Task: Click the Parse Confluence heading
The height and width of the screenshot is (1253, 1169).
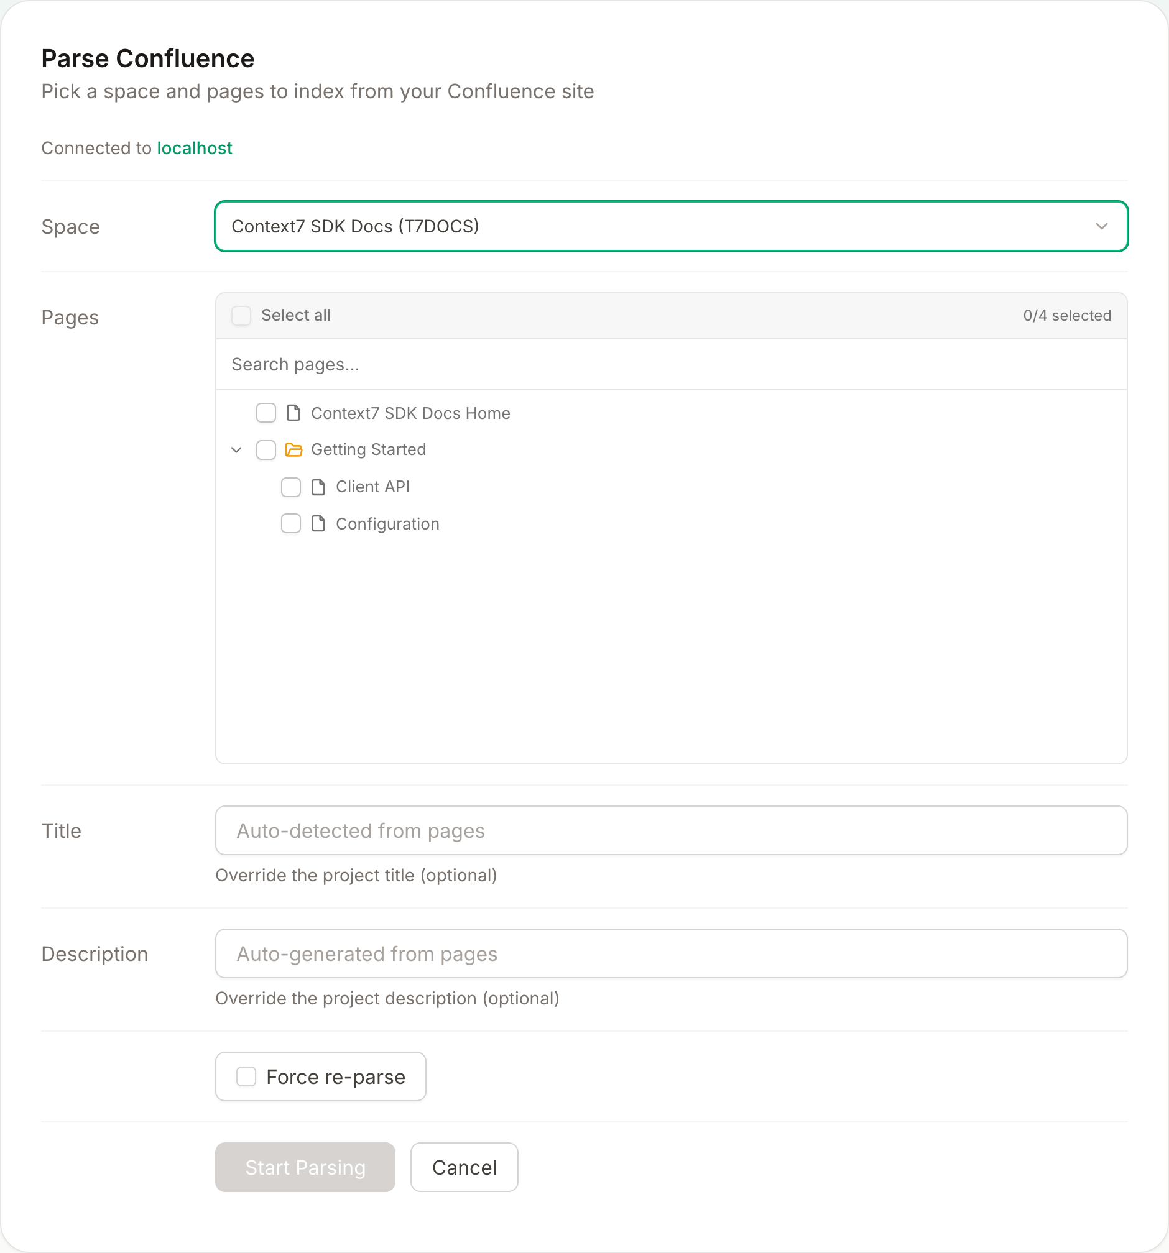Action: (x=147, y=58)
